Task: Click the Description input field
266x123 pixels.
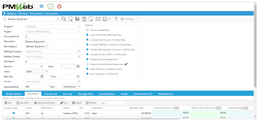Action: pyautogui.click(x=52, y=41)
